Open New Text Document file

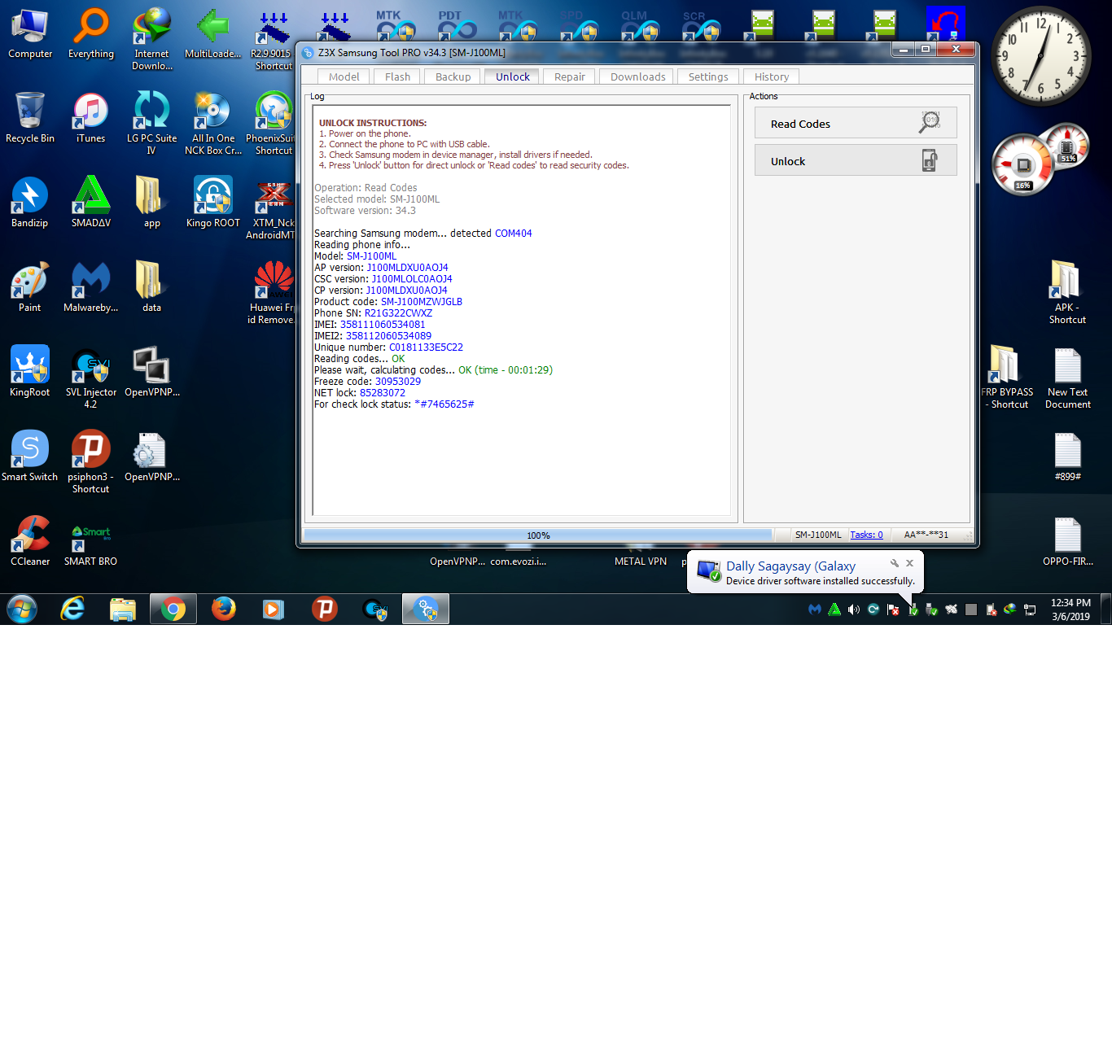(1067, 378)
